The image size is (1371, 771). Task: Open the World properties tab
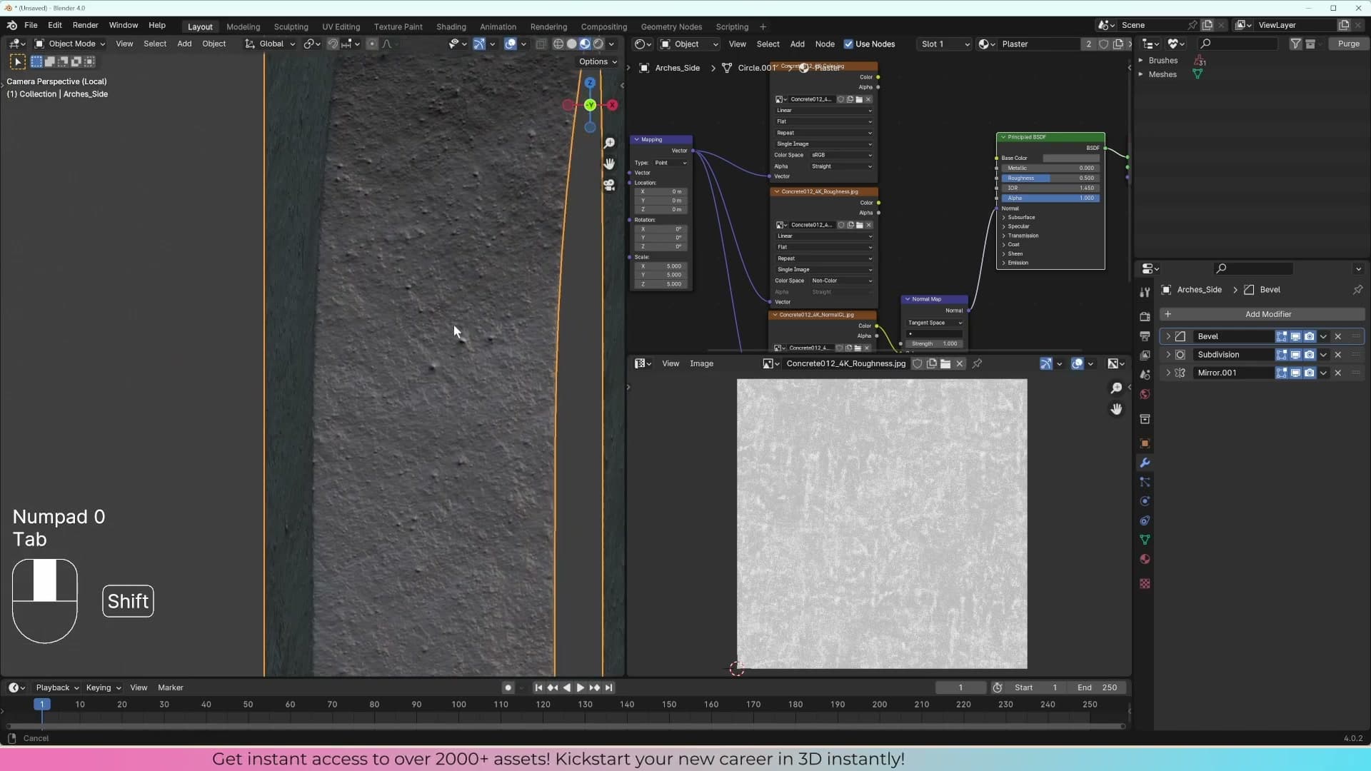1145,394
